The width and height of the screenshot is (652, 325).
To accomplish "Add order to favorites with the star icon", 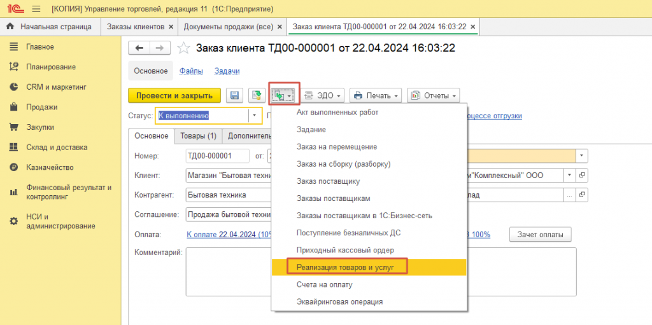I will tap(183, 48).
